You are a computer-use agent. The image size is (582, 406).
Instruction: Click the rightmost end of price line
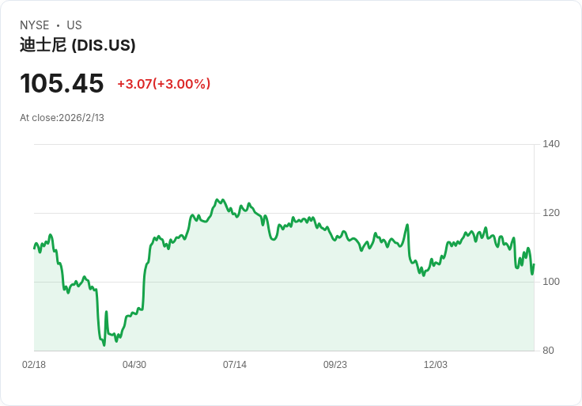534,264
